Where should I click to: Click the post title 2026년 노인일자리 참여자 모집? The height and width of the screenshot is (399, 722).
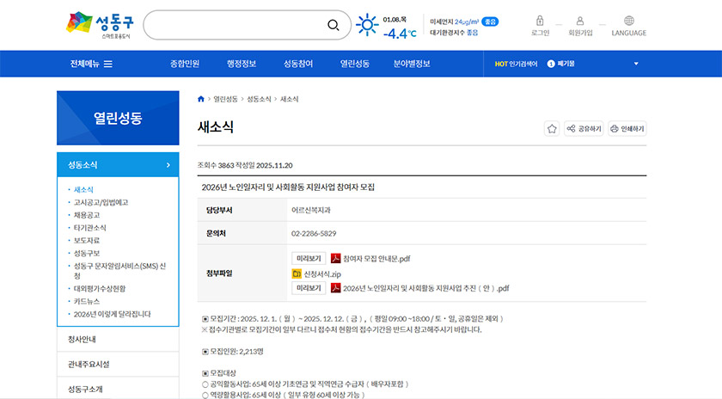click(x=288, y=187)
